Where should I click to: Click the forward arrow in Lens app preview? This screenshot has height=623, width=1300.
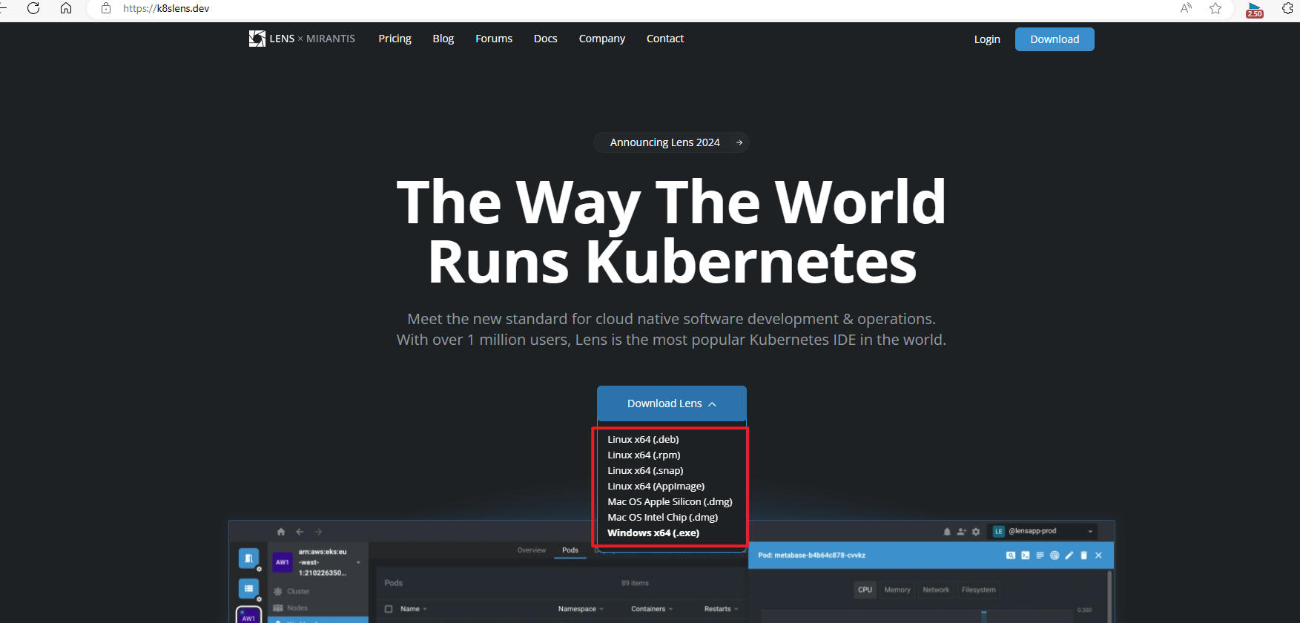pos(318,532)
